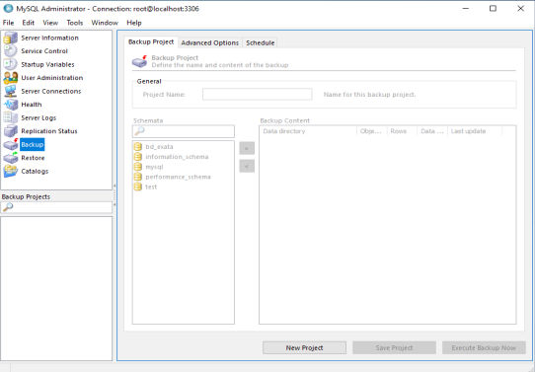The image size is (535, 372).
Task: Open the Tools menu
Action: pyautogui.click(x=75, y=23)
